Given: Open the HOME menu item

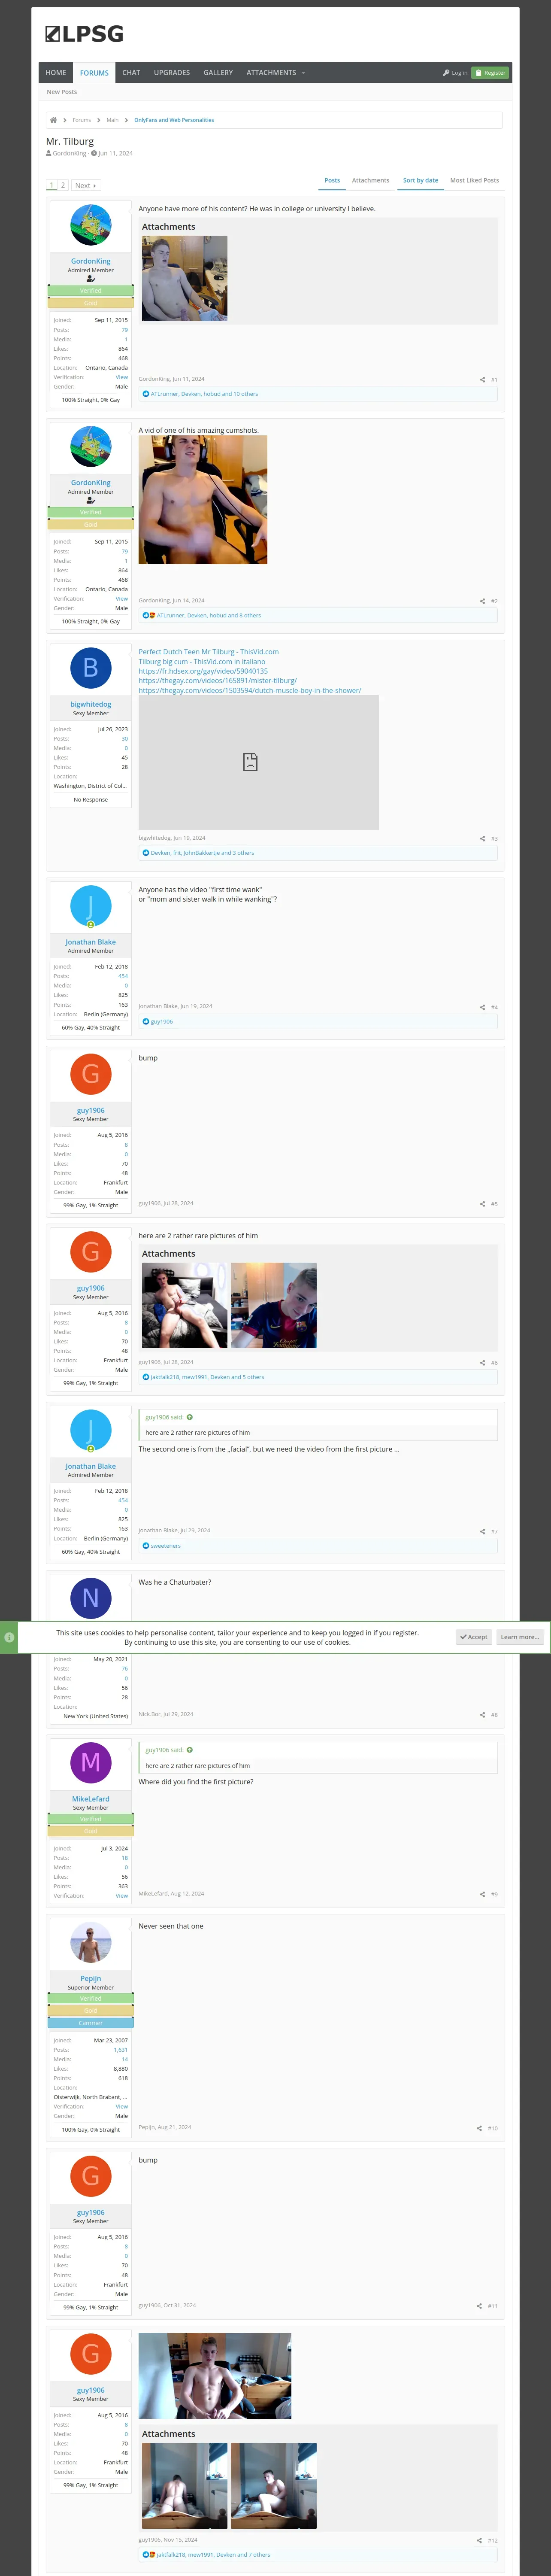Looking at the screenshot, I should point(56,73).
